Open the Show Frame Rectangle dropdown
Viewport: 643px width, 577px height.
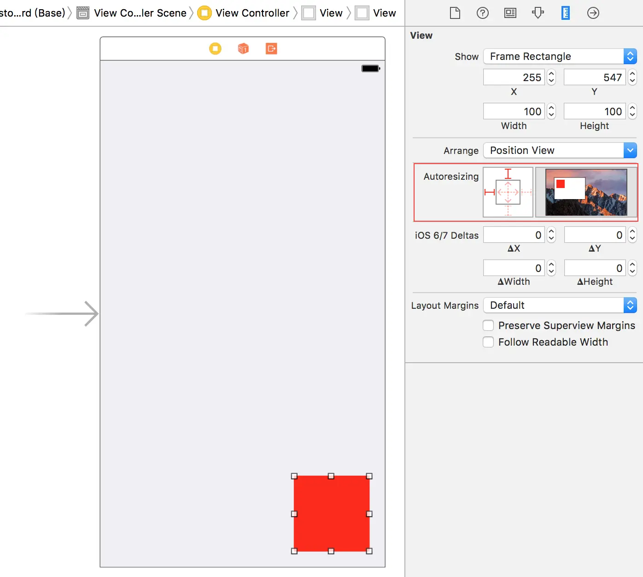click(560, 56)
